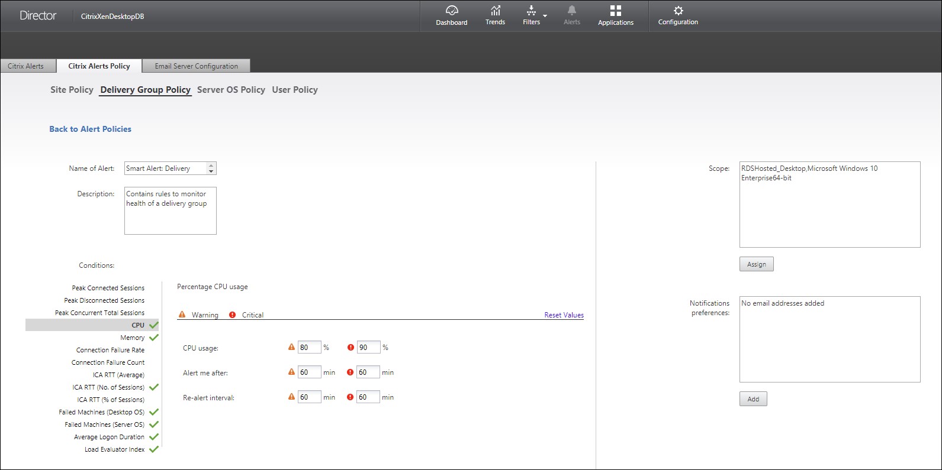The width and height of the screenshot is (942, 470).
Task: Click the CPU usage warning percentage field
Action: [x=309, y=348]
